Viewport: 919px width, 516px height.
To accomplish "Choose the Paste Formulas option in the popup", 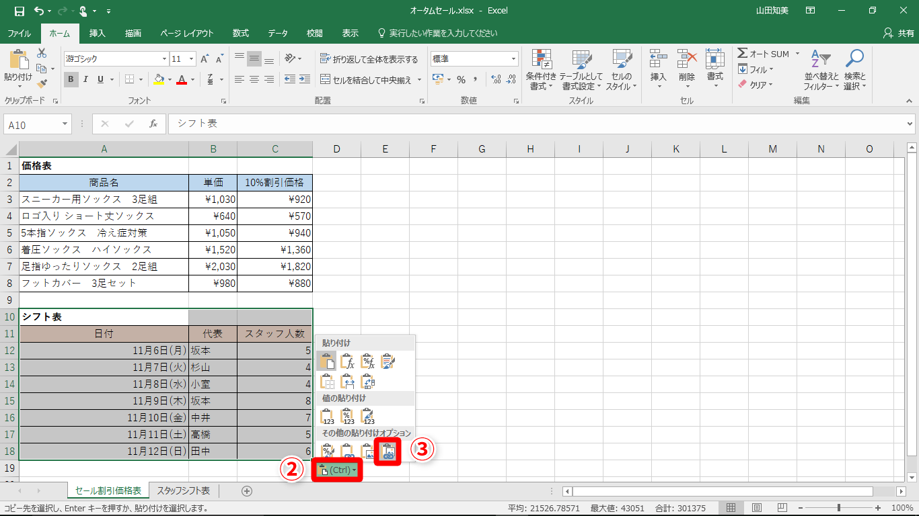I will coord(347,362).
